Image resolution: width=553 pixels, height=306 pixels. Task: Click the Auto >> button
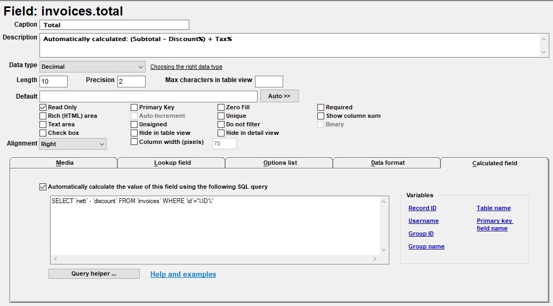click(279, 96)
